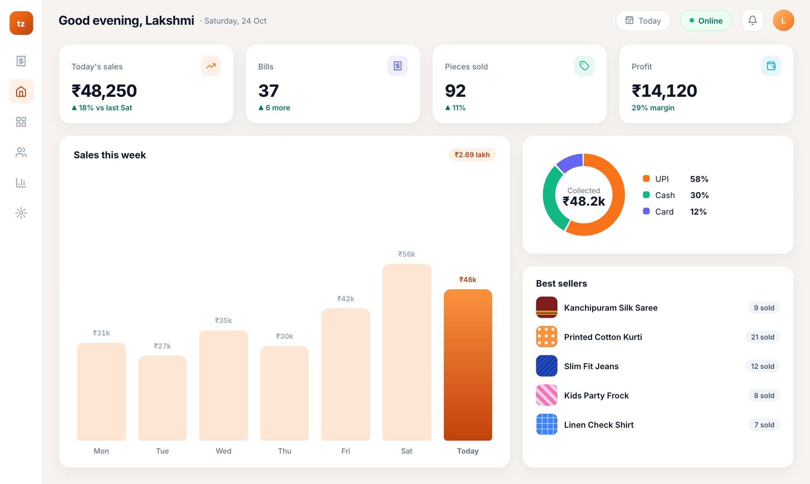Open the Today date range button
Screen dimensions: 810x484
(643, 21)
